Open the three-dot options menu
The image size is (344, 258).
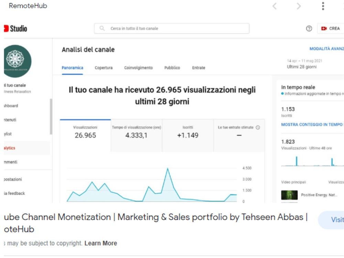pyautogui.click(x=323, y=6)
